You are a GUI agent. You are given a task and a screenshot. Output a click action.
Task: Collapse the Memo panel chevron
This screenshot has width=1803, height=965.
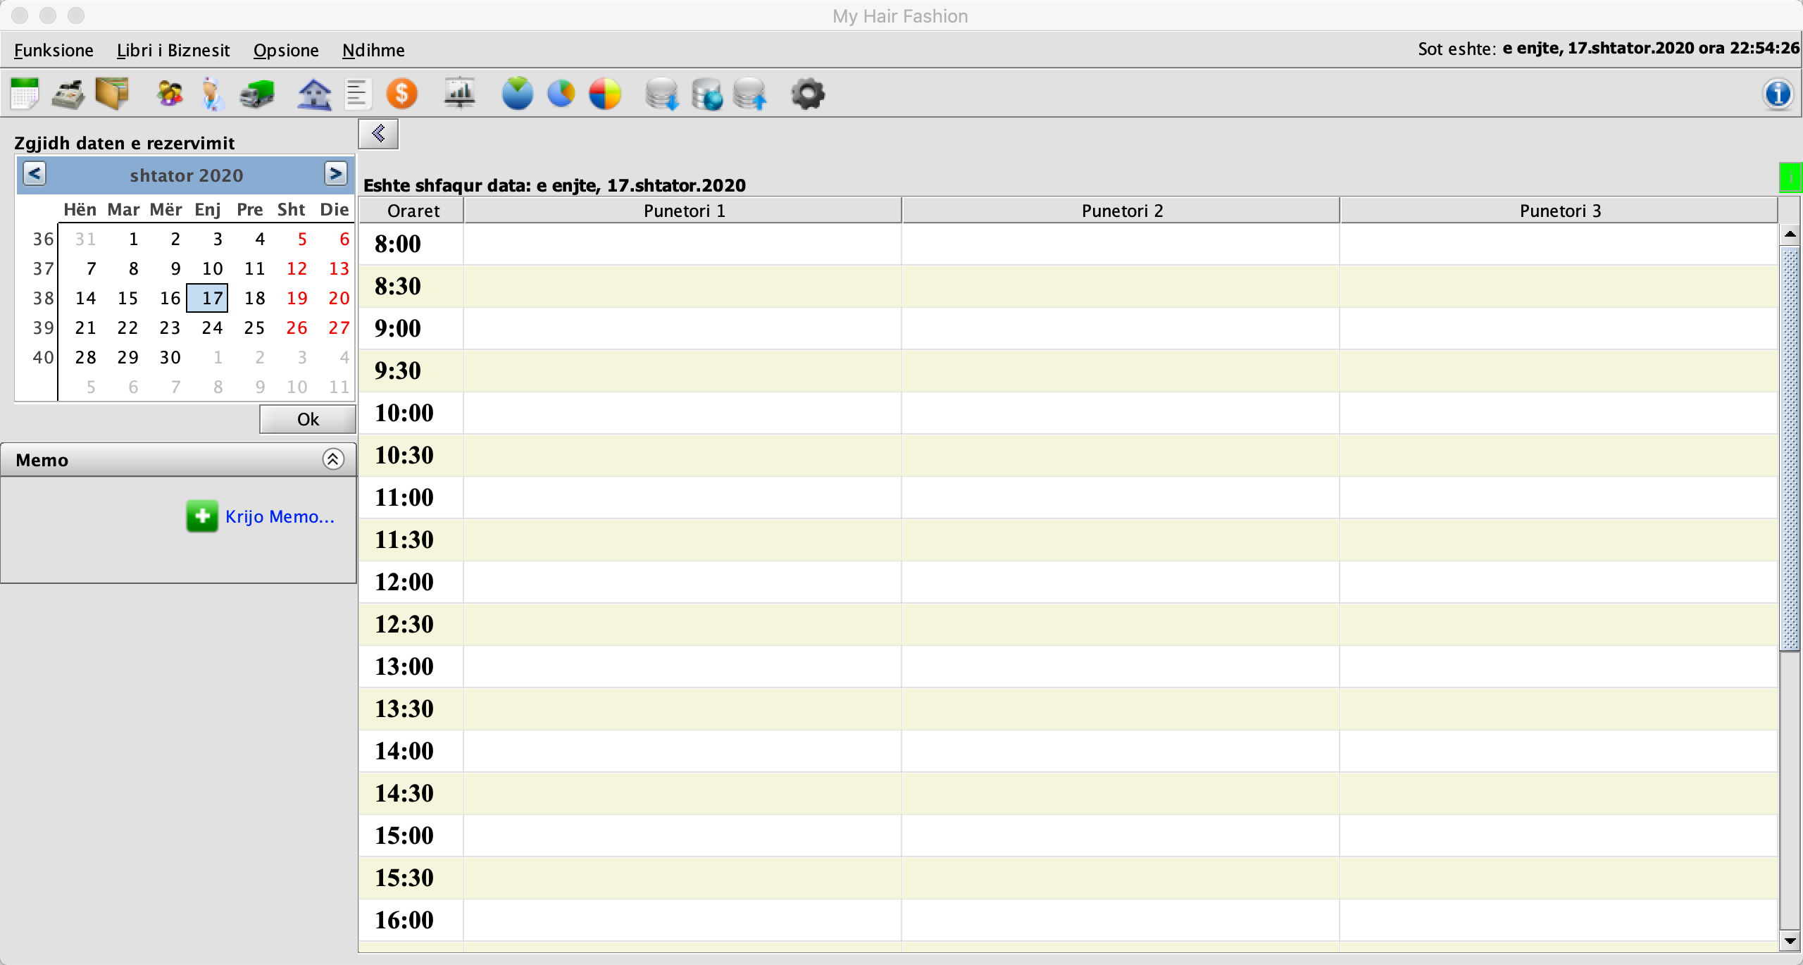[333, 459]
